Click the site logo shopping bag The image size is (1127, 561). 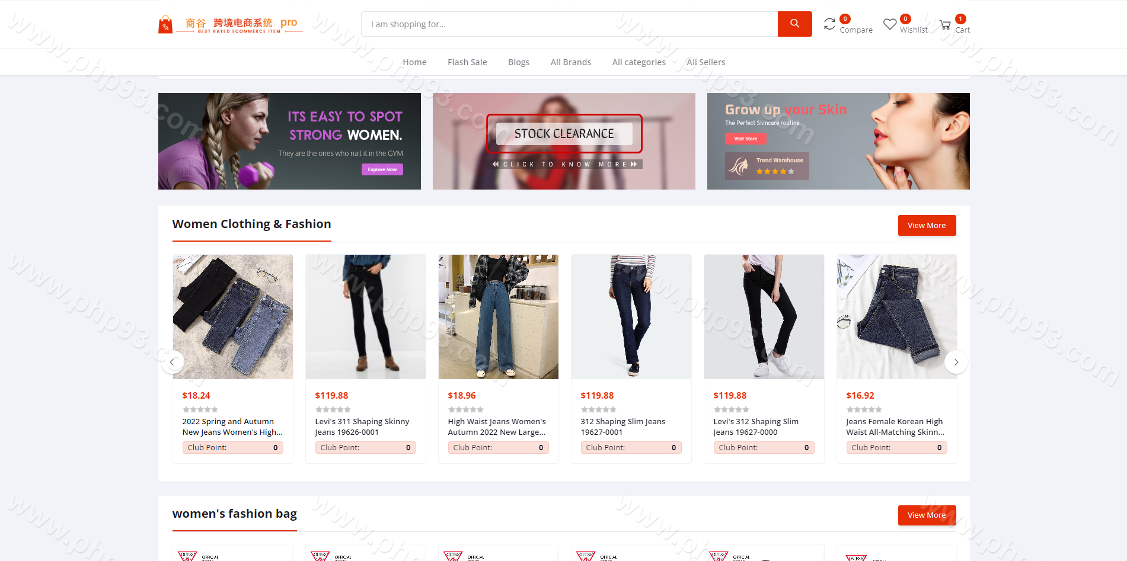pos(165,25)
